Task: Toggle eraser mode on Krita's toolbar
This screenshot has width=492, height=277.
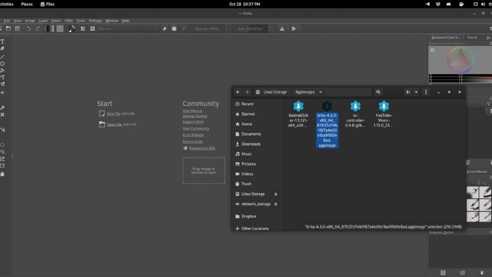Action: [x=165, y=28]
